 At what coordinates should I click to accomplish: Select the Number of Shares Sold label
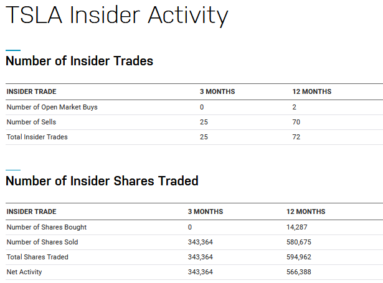[x=42, y=242]
